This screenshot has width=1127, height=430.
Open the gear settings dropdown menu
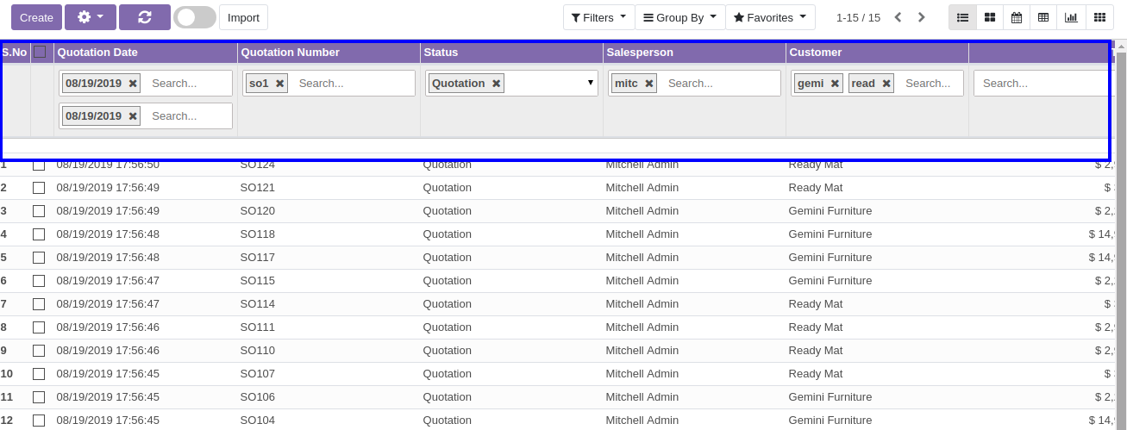click(90, 17)
